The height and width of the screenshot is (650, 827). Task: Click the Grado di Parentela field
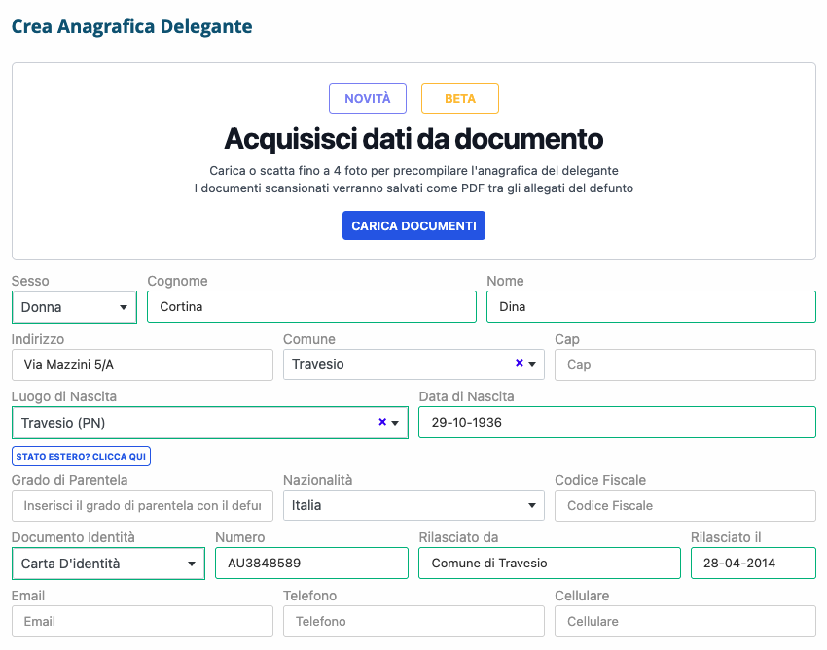coord(142,505)
